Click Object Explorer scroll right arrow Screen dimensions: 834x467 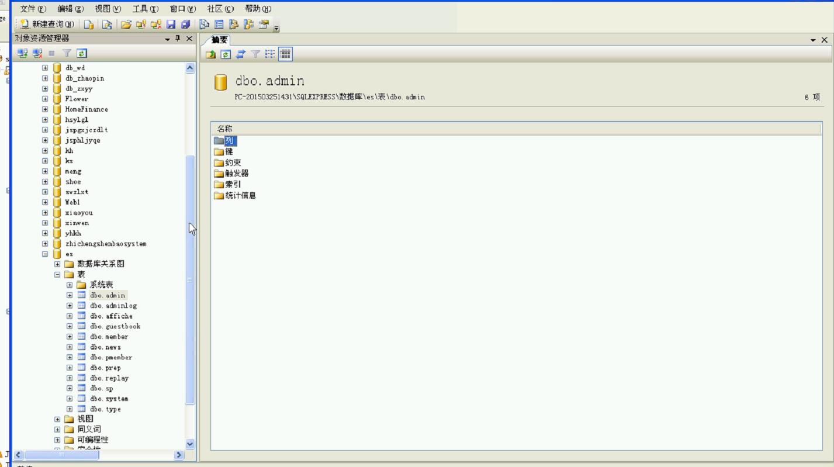pos(179,455)
